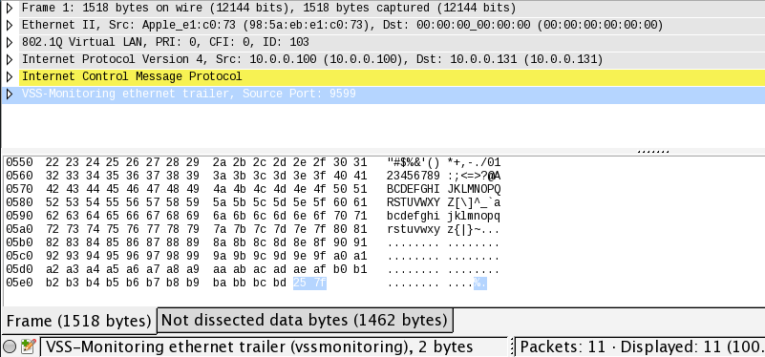
Task: Expand the Internet Control Message Protocol node
Action: pos(9,76)
